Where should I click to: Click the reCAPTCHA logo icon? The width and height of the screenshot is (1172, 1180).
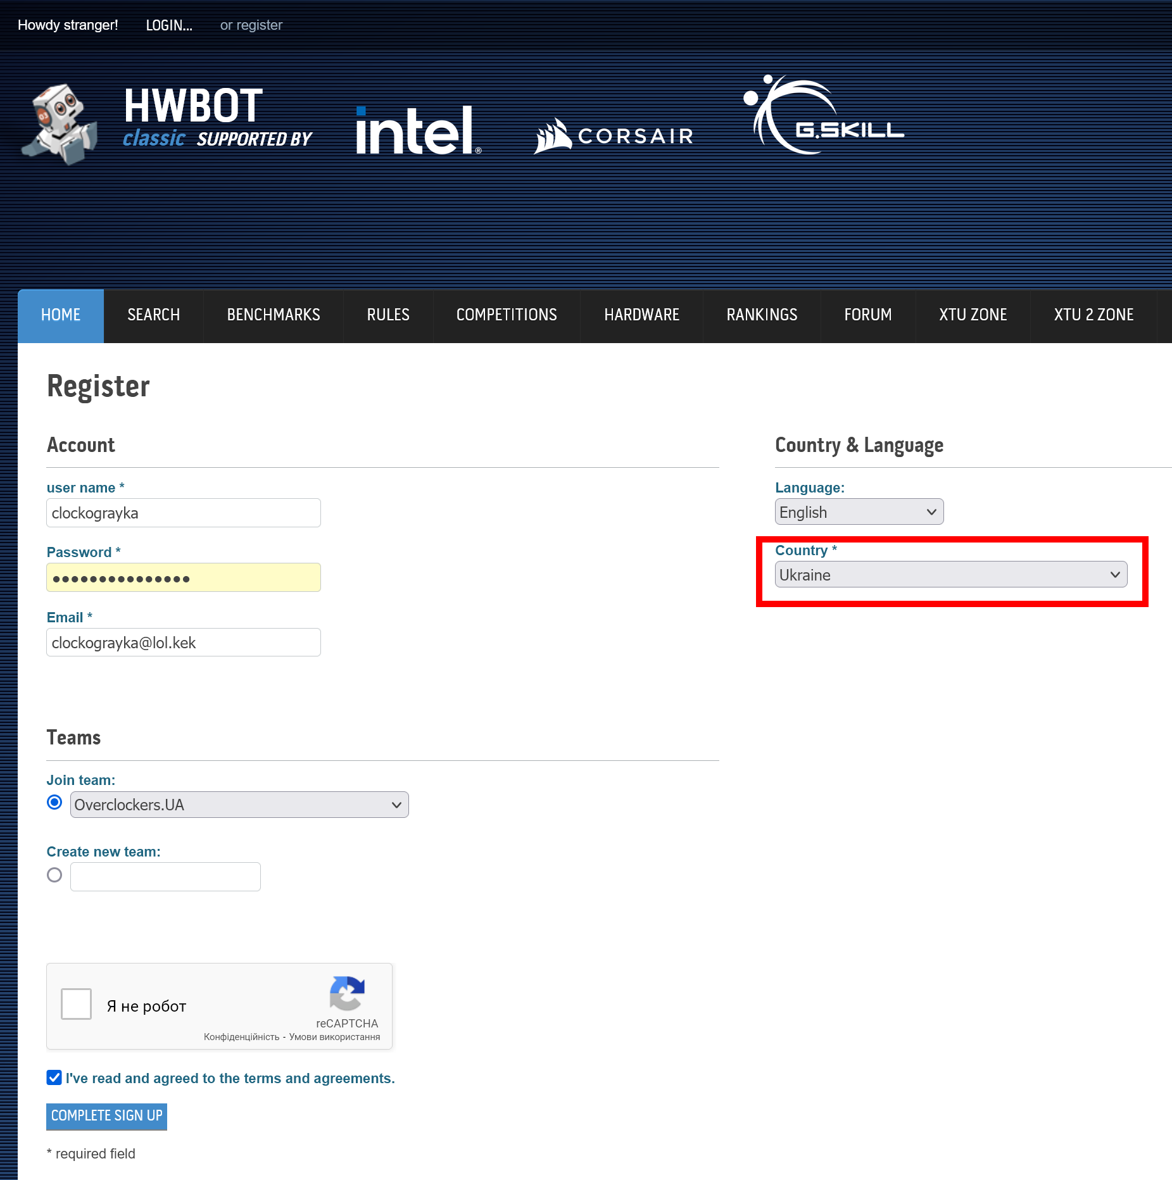pyautogui.click(x=347, y=993)
